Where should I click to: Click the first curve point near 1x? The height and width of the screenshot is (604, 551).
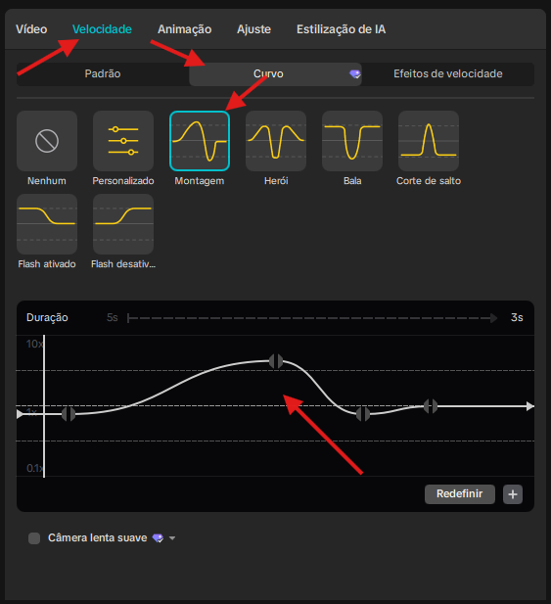coord(69,414)
